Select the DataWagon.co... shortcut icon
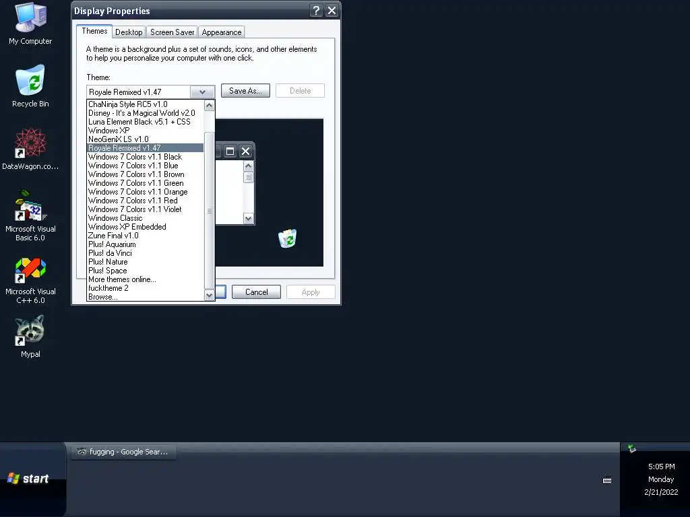Image resolution: width=690 pixels, height=517 pixels. point(30,149)
